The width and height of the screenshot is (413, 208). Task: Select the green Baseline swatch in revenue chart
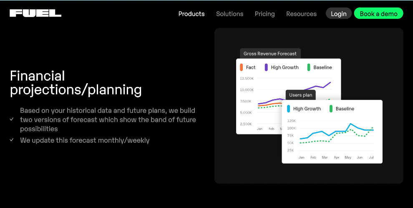[309, 67]
